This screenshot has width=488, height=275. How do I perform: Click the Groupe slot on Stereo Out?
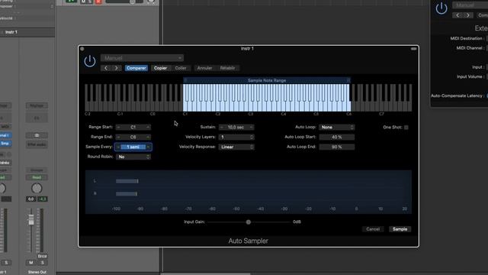[x=37, y=170]
